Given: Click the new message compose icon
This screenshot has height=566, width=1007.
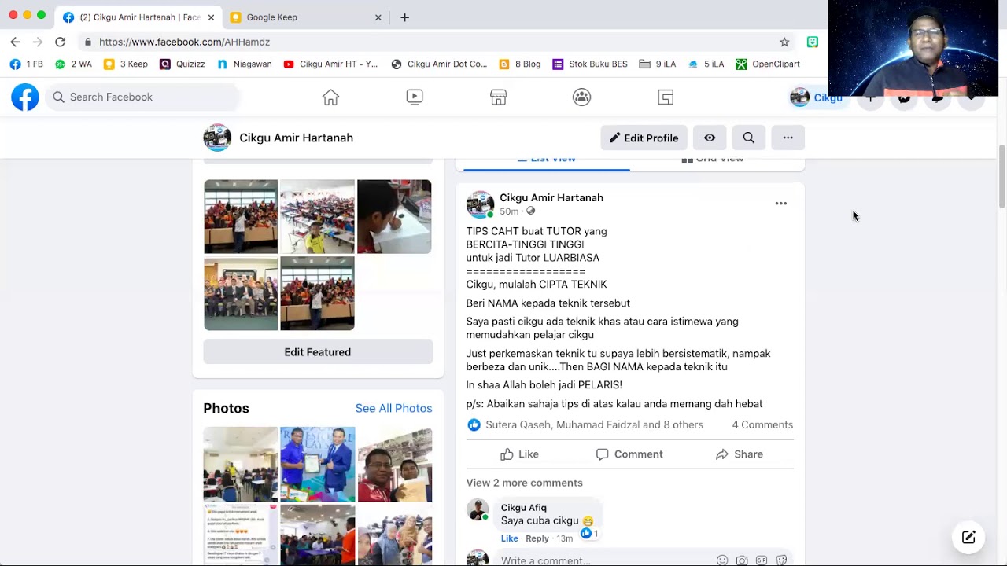Looking at the screenshot, I should pos(968,538).
